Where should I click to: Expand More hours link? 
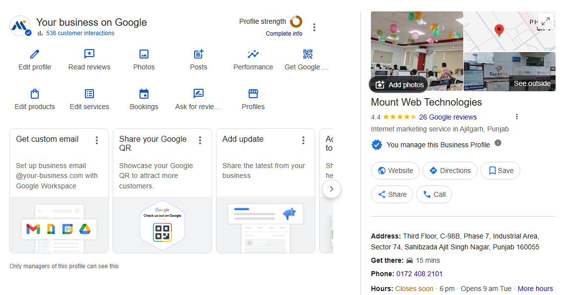[535, 289]
